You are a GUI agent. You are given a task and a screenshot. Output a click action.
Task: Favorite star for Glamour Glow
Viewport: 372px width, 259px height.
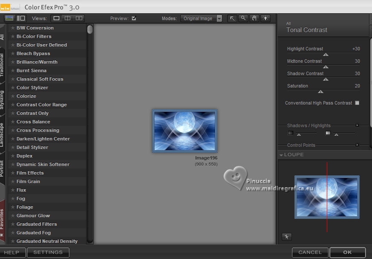(x=13, y=216)
